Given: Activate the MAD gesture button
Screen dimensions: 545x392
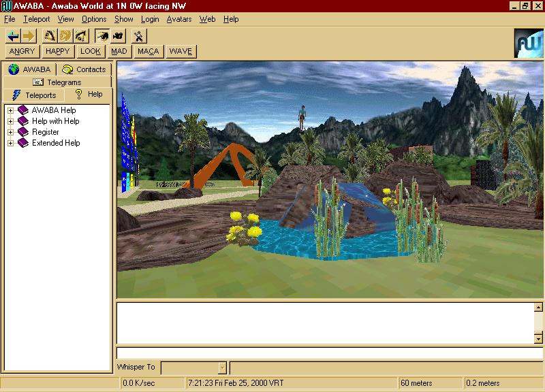Looking at the screenshot, I should point(119,52).
